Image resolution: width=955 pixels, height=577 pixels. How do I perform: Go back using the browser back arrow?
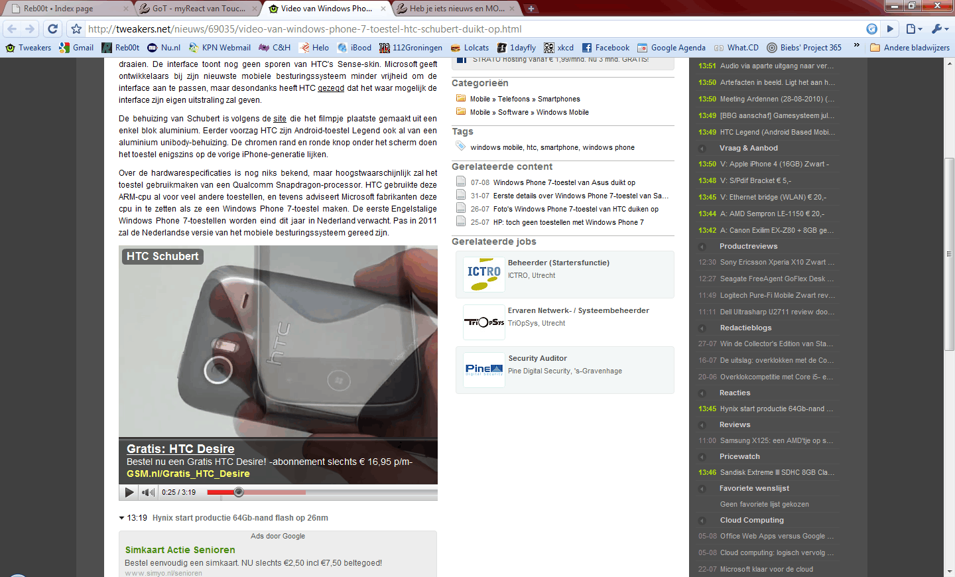[12, 29]
